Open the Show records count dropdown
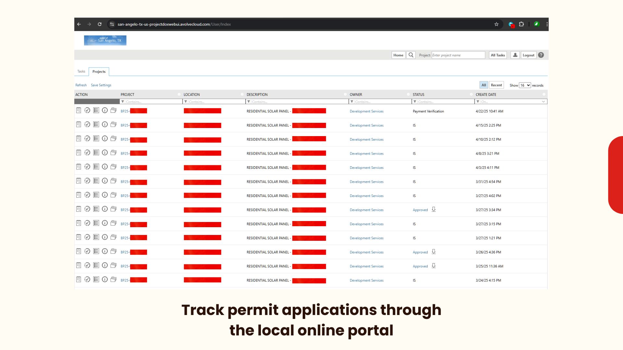The width and height of the screenshot is (623, 350). pyautogui.click(x=525, y=85)
